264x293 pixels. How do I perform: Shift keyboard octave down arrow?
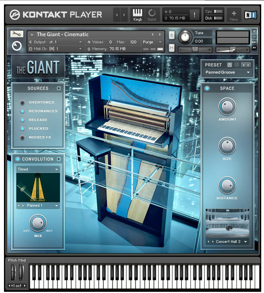tap(9, 285)
